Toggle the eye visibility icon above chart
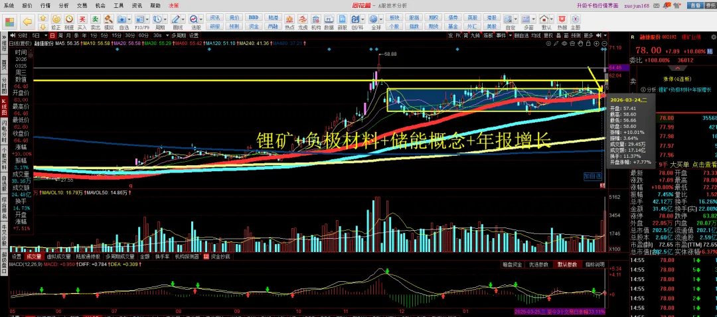 [x=564, y=43]
